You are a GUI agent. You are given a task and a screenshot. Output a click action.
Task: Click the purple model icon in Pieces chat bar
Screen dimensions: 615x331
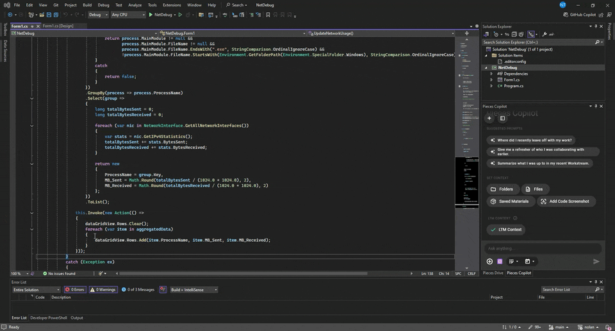[x=500, y=261]
